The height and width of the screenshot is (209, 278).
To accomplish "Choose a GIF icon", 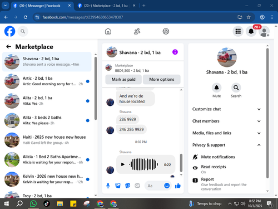I will [137, 186].
